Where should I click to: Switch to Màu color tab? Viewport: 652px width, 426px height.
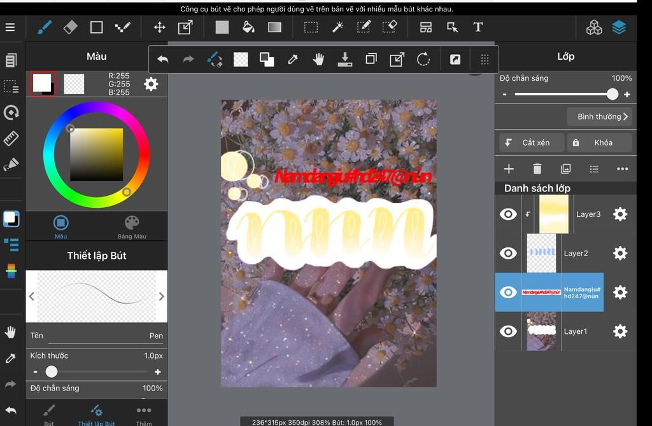[x=60, y=227]
